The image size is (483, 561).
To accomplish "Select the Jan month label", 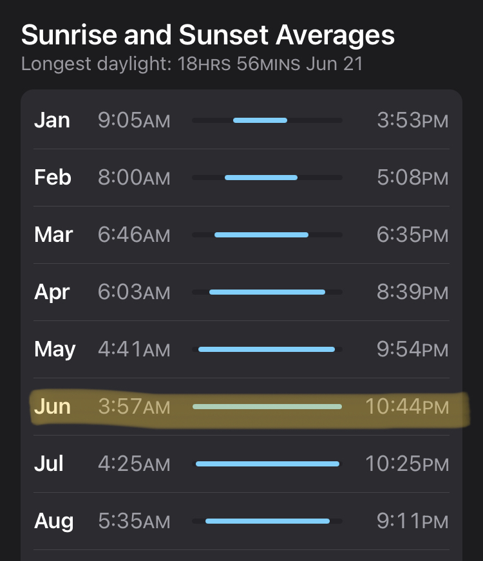I will click(52, 120).
